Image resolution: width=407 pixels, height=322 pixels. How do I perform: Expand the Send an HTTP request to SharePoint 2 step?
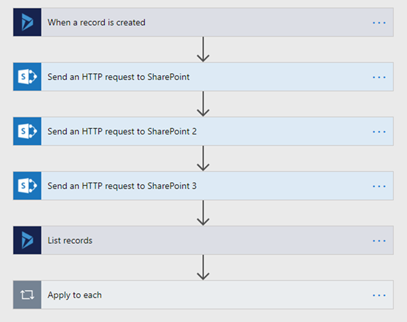tap(122, 131)
